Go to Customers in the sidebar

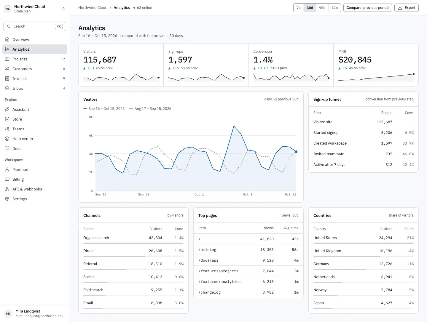35,69
